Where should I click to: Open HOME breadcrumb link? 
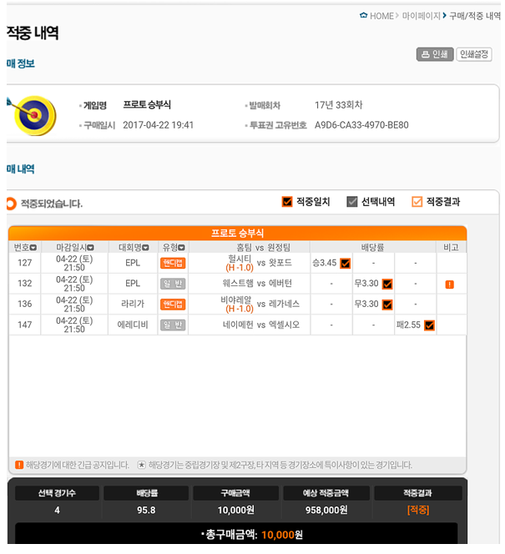(x=381, y=16)
